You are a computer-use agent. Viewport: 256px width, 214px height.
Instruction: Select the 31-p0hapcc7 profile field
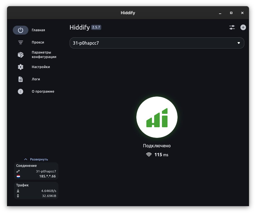coord(150,43)
